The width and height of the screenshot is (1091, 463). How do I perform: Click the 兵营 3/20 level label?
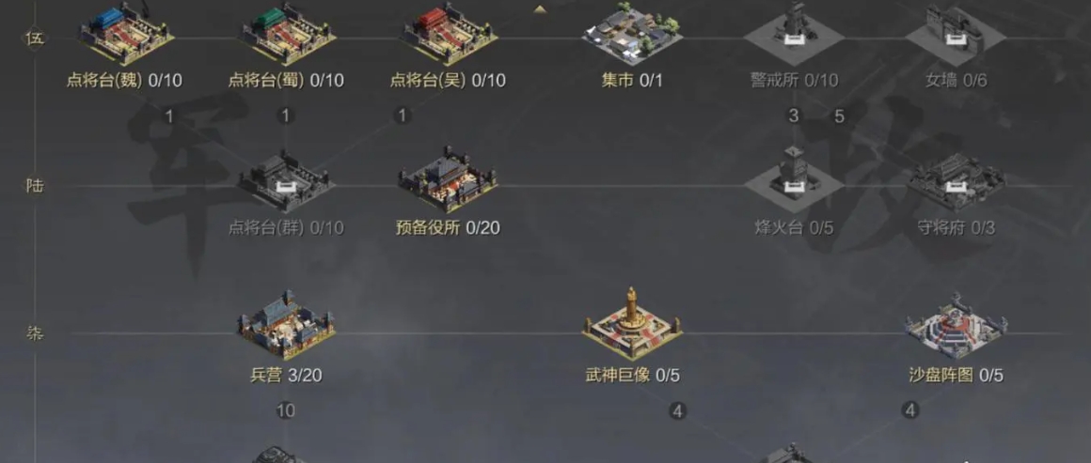286,376
